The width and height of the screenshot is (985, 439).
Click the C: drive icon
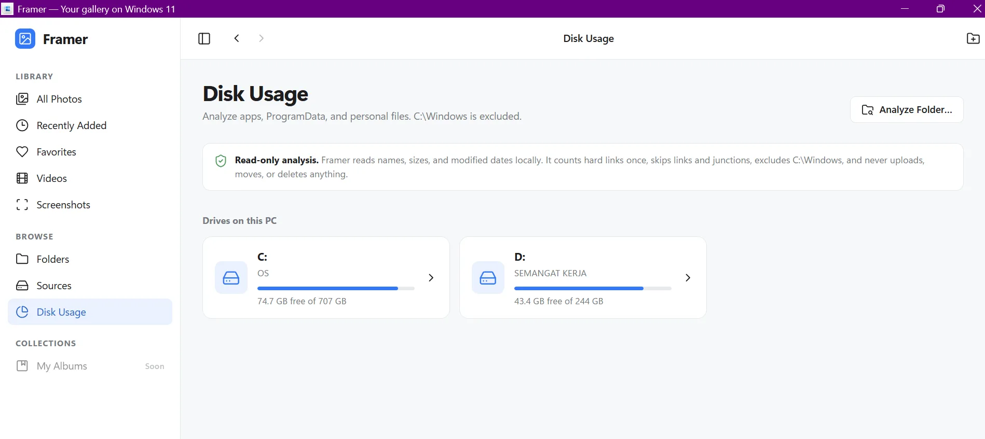(x=231, y=278)
